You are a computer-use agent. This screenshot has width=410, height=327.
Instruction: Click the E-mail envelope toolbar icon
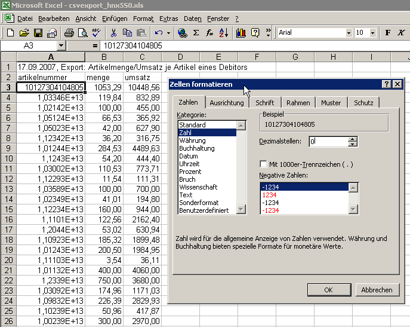point(52,33)
